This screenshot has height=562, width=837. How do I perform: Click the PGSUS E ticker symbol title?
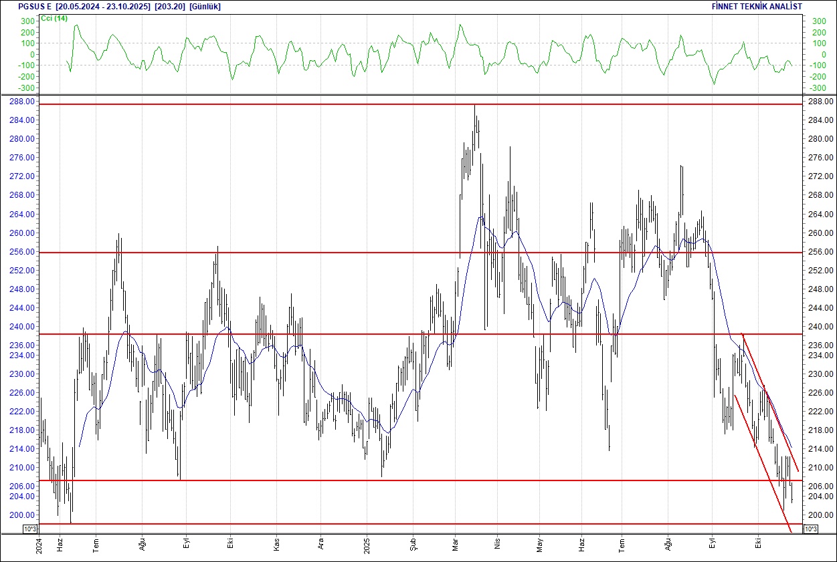pos(35,6)
